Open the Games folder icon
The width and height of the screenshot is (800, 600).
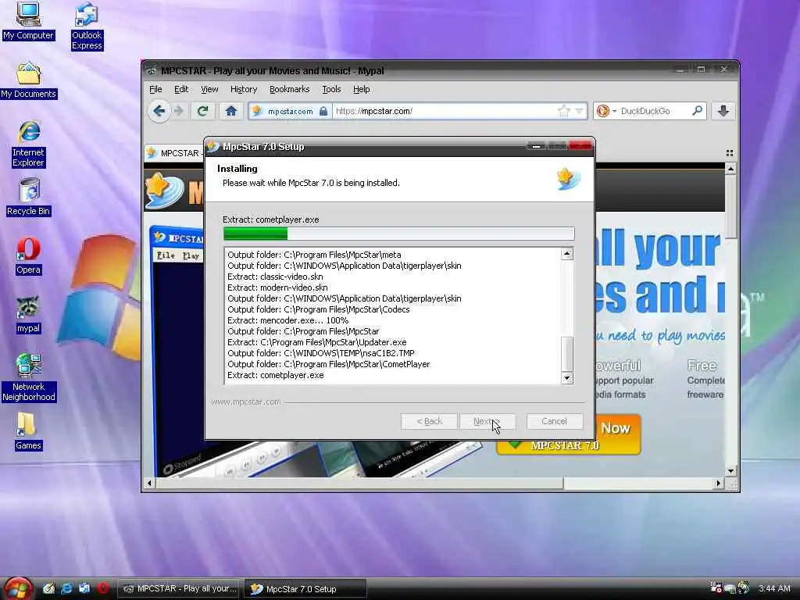[x=28, y=431]
